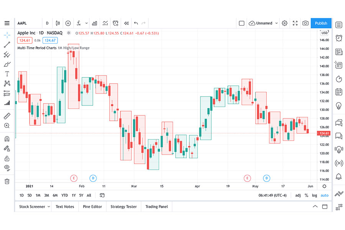The height and width of the screenshot is (230, 345).
Task: Open the icons and signal bars tool
Action: (x=7, y=103)
